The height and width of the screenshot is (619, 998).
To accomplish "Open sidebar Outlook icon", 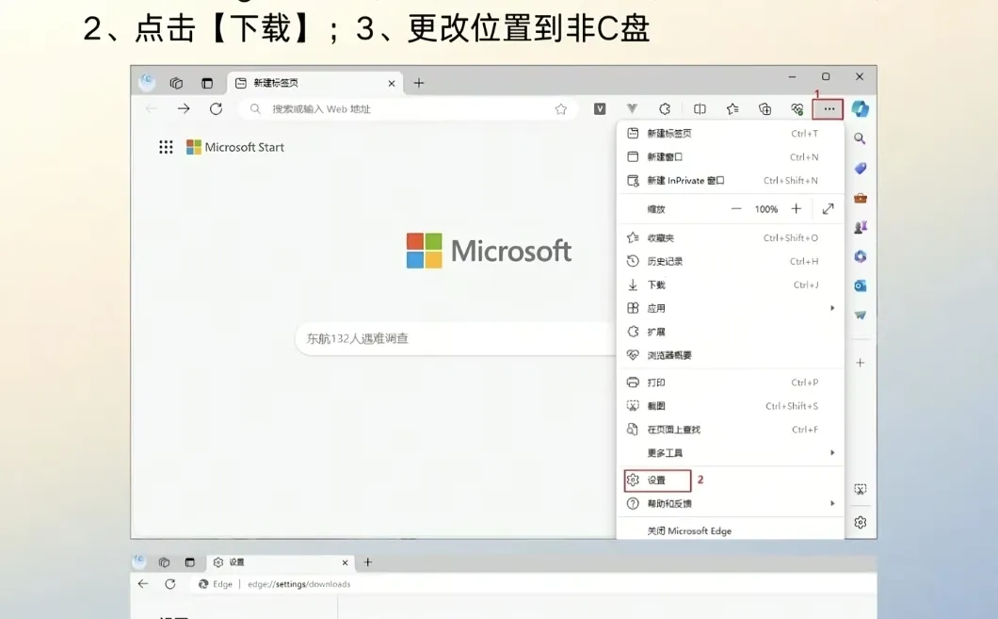I will tap(860, 285).
